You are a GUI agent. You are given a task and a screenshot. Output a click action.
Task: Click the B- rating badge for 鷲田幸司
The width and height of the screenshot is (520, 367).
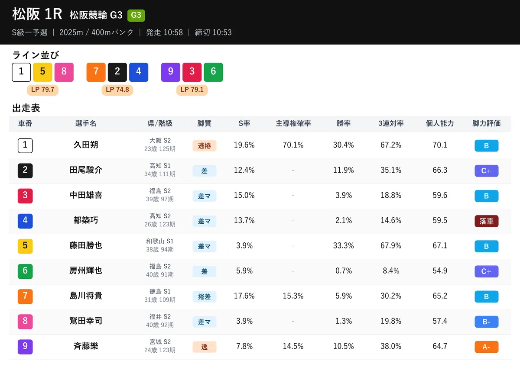486,322
